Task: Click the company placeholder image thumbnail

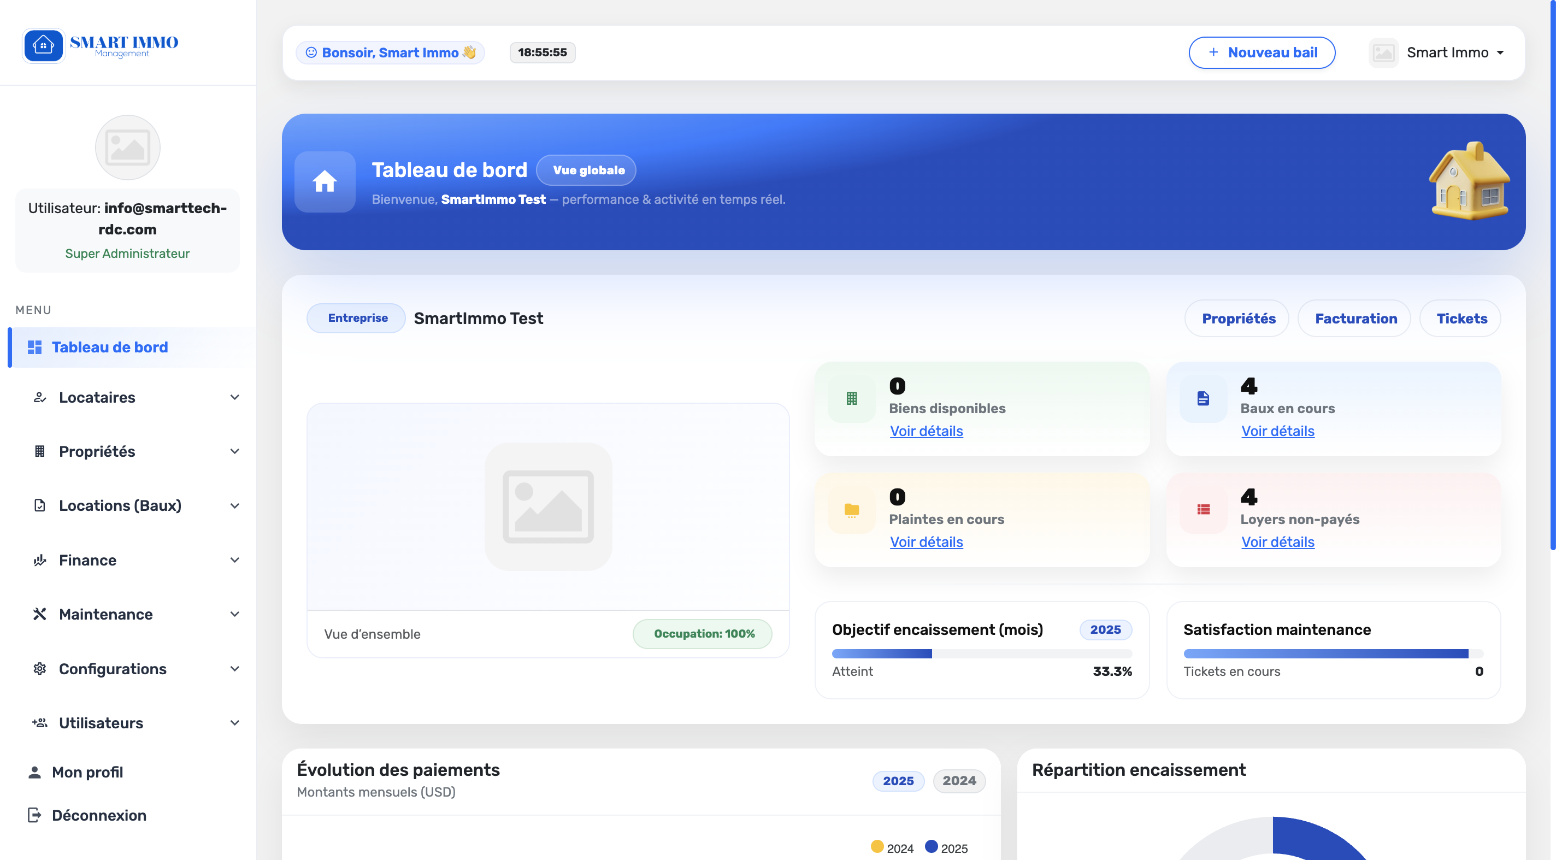Action: pyautogui.click(x=548, y=506)
